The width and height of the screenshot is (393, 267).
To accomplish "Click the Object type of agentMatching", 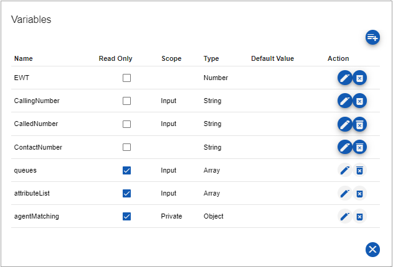I will [x=213, y=216].
